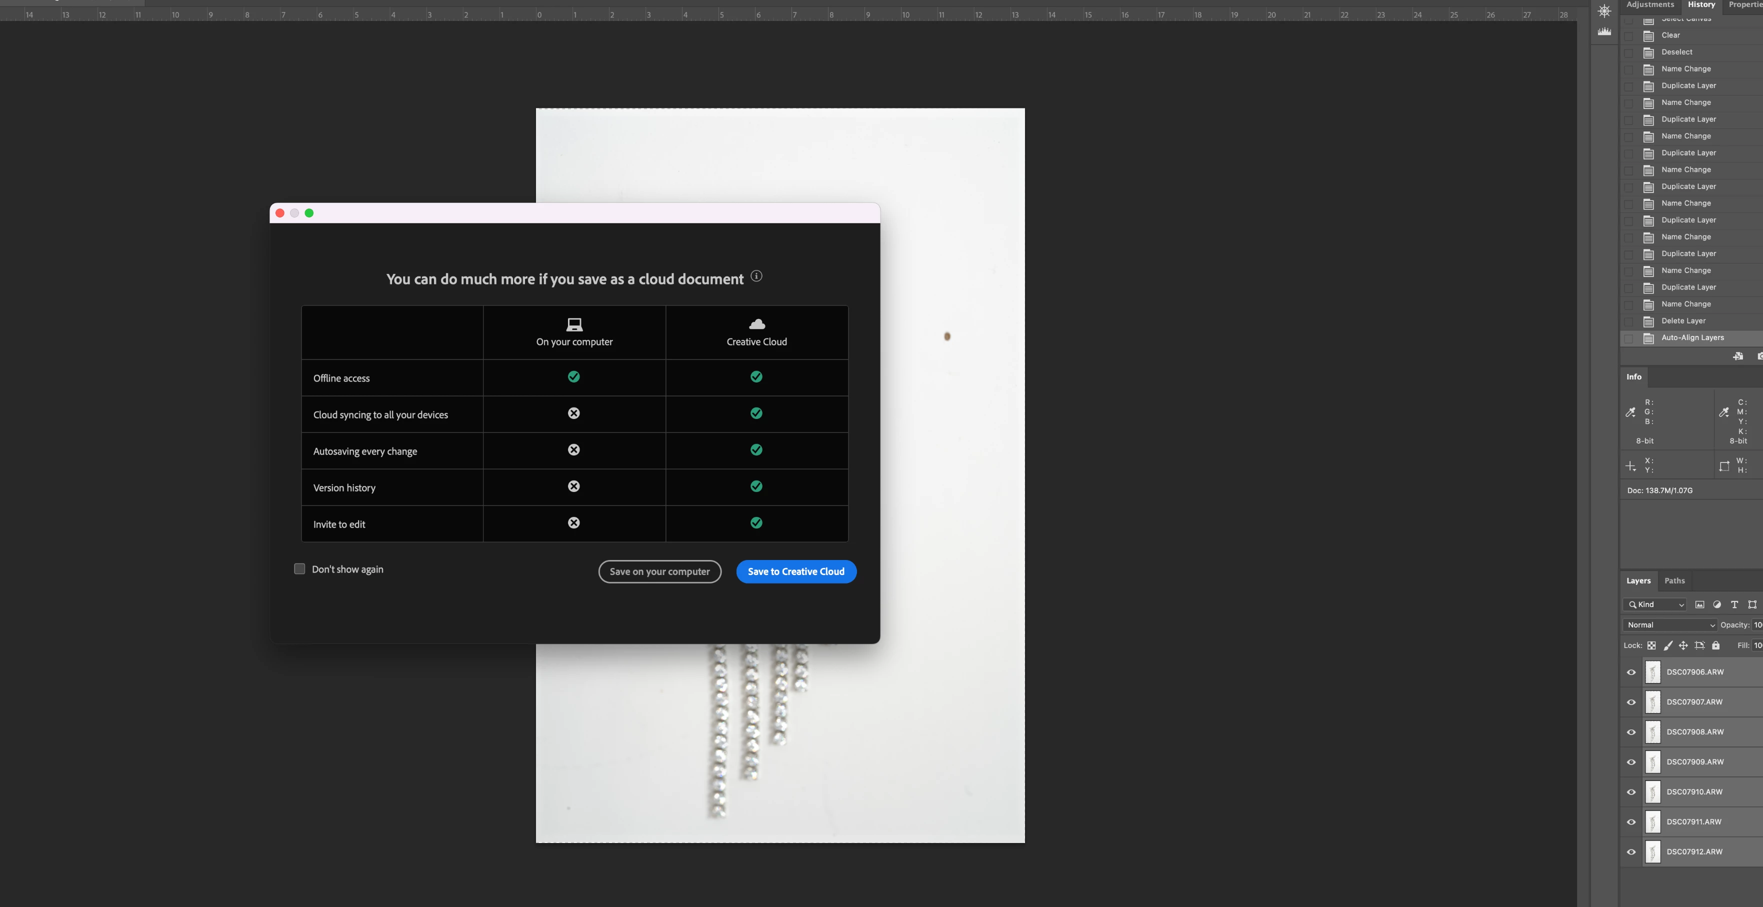Viewport: 1763px width, 907px height.
Task: Filter layers by adjustment layer icon
Action: (x=1716, y=604)
